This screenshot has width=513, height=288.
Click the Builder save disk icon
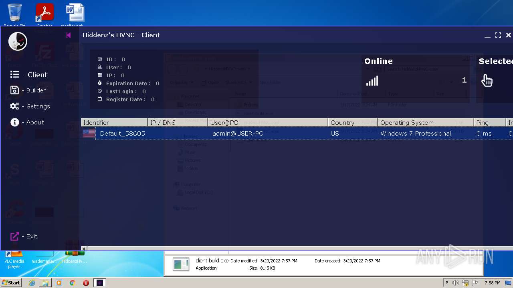point(14,90)
